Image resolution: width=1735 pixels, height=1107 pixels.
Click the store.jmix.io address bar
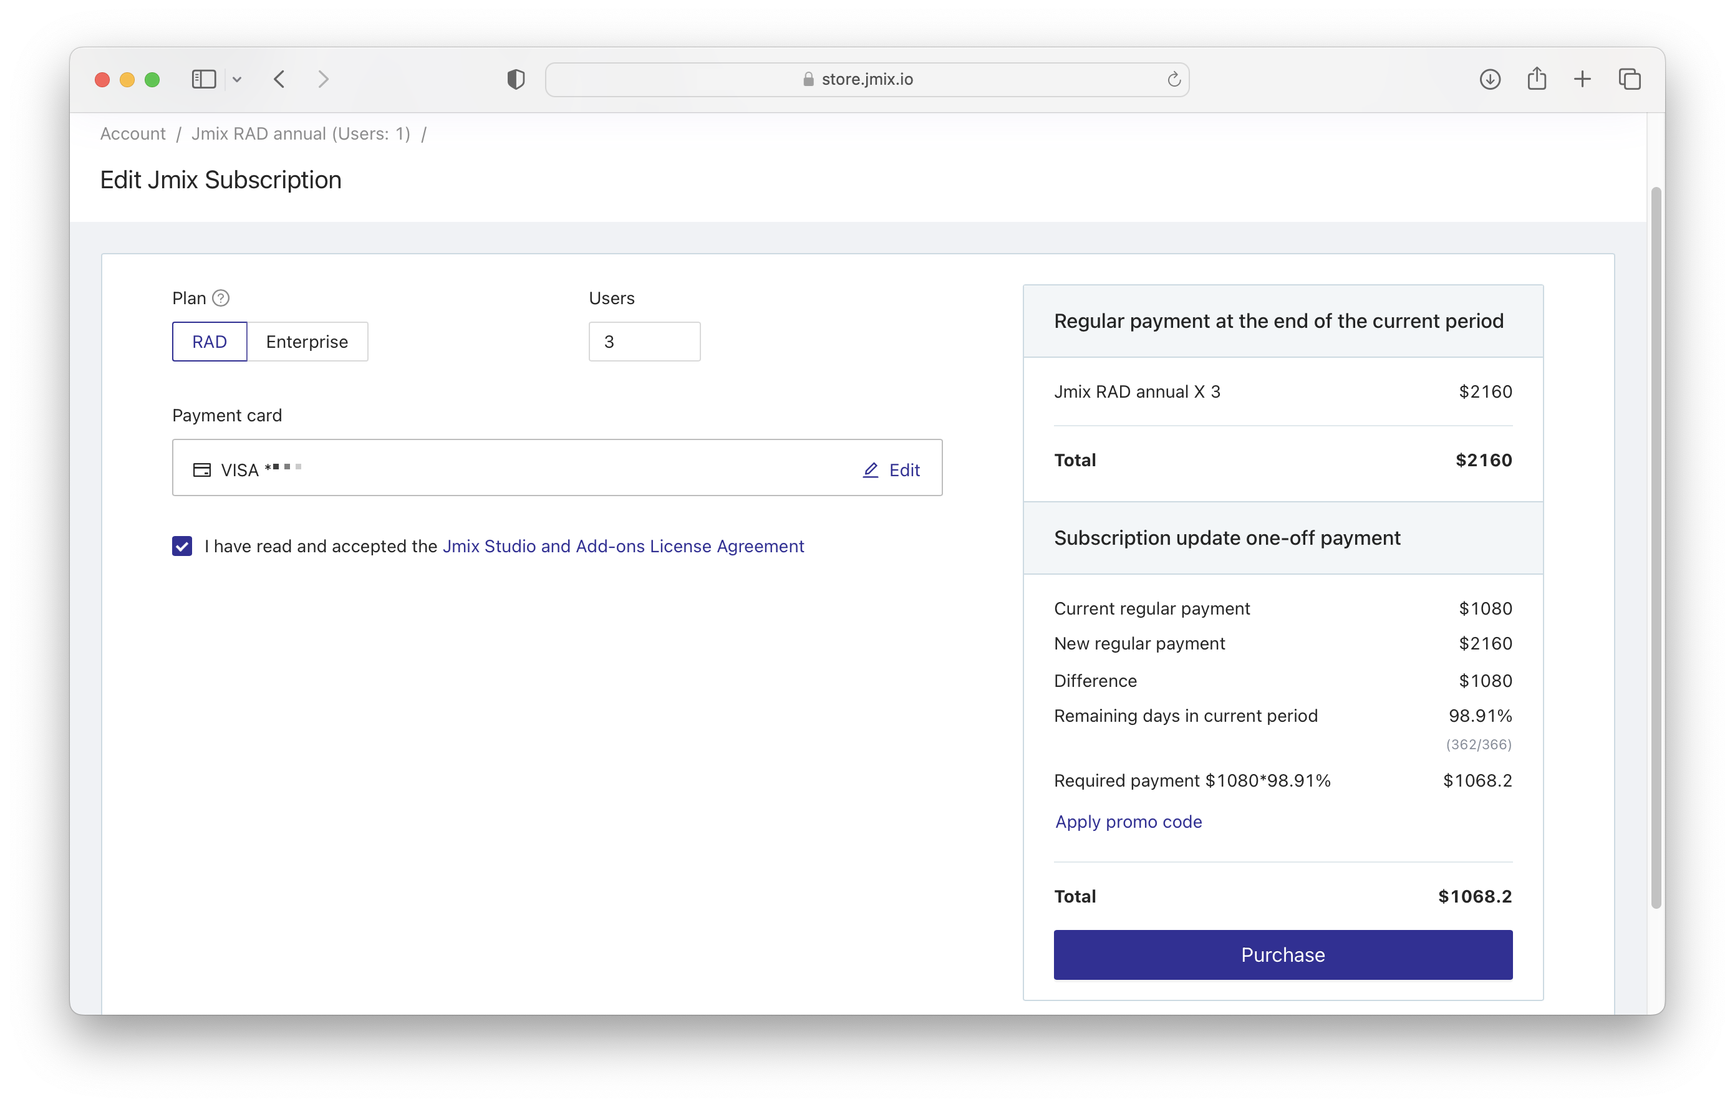pos(867,79)
